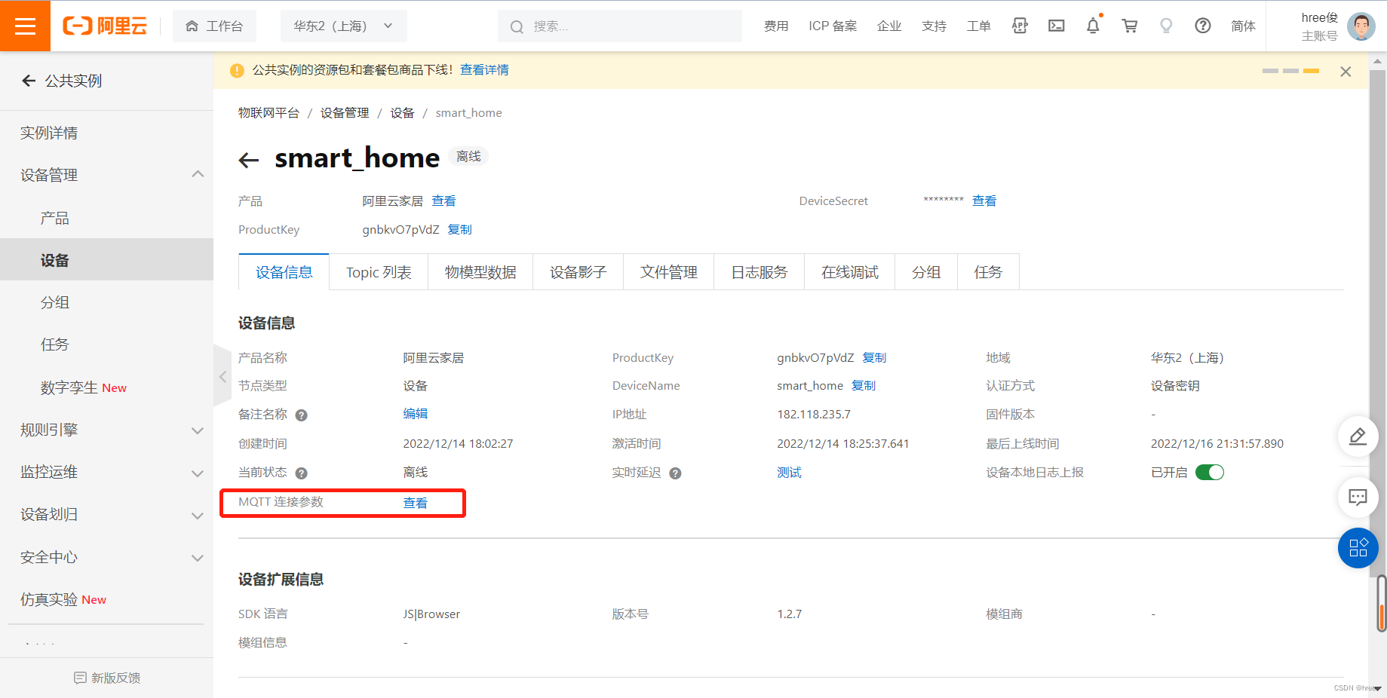The image size is (1387, 698).
Task: Click 测试 for 实时延迟
Action: (789, 472)
